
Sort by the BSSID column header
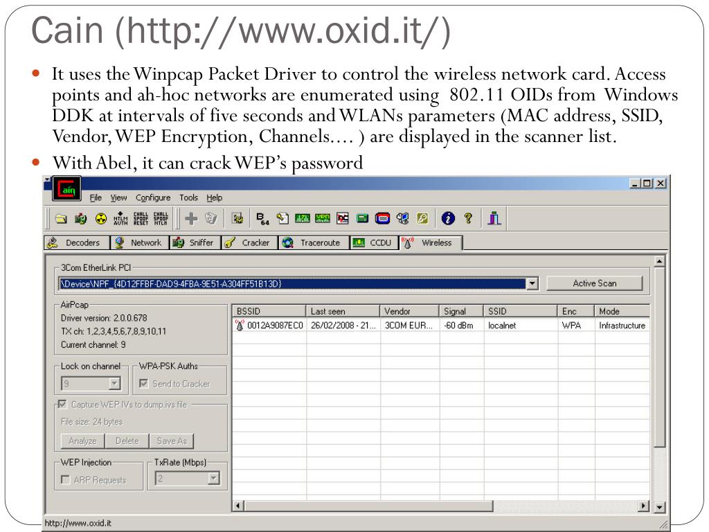269,311
